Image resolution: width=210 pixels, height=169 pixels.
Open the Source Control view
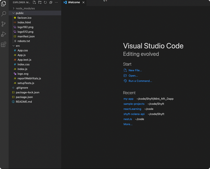pos(4,24)
